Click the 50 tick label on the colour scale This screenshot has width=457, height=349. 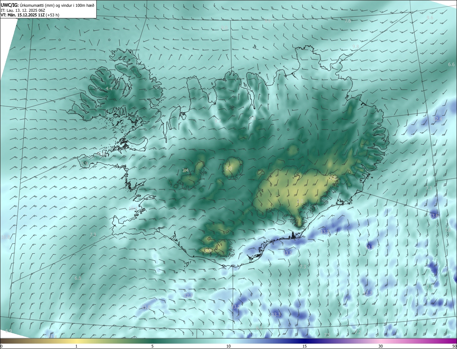click(454, 346)
